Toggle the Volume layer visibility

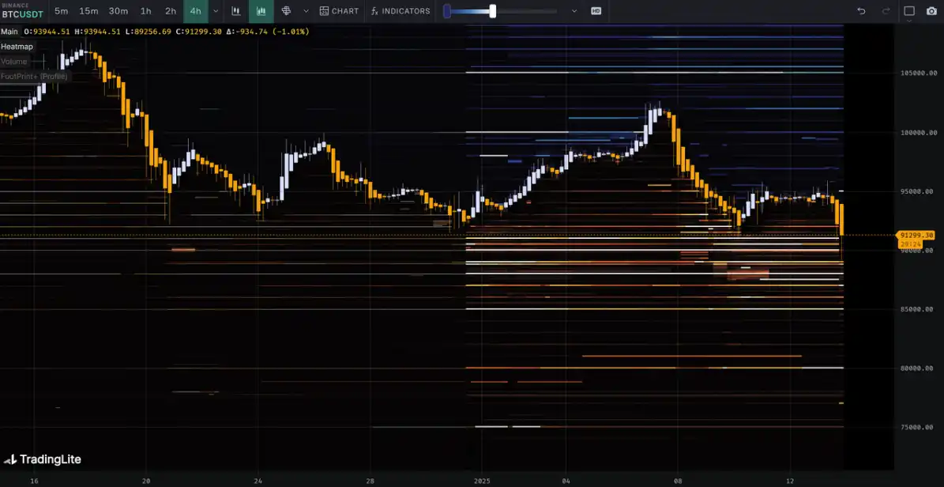click(x=14, y=62)
